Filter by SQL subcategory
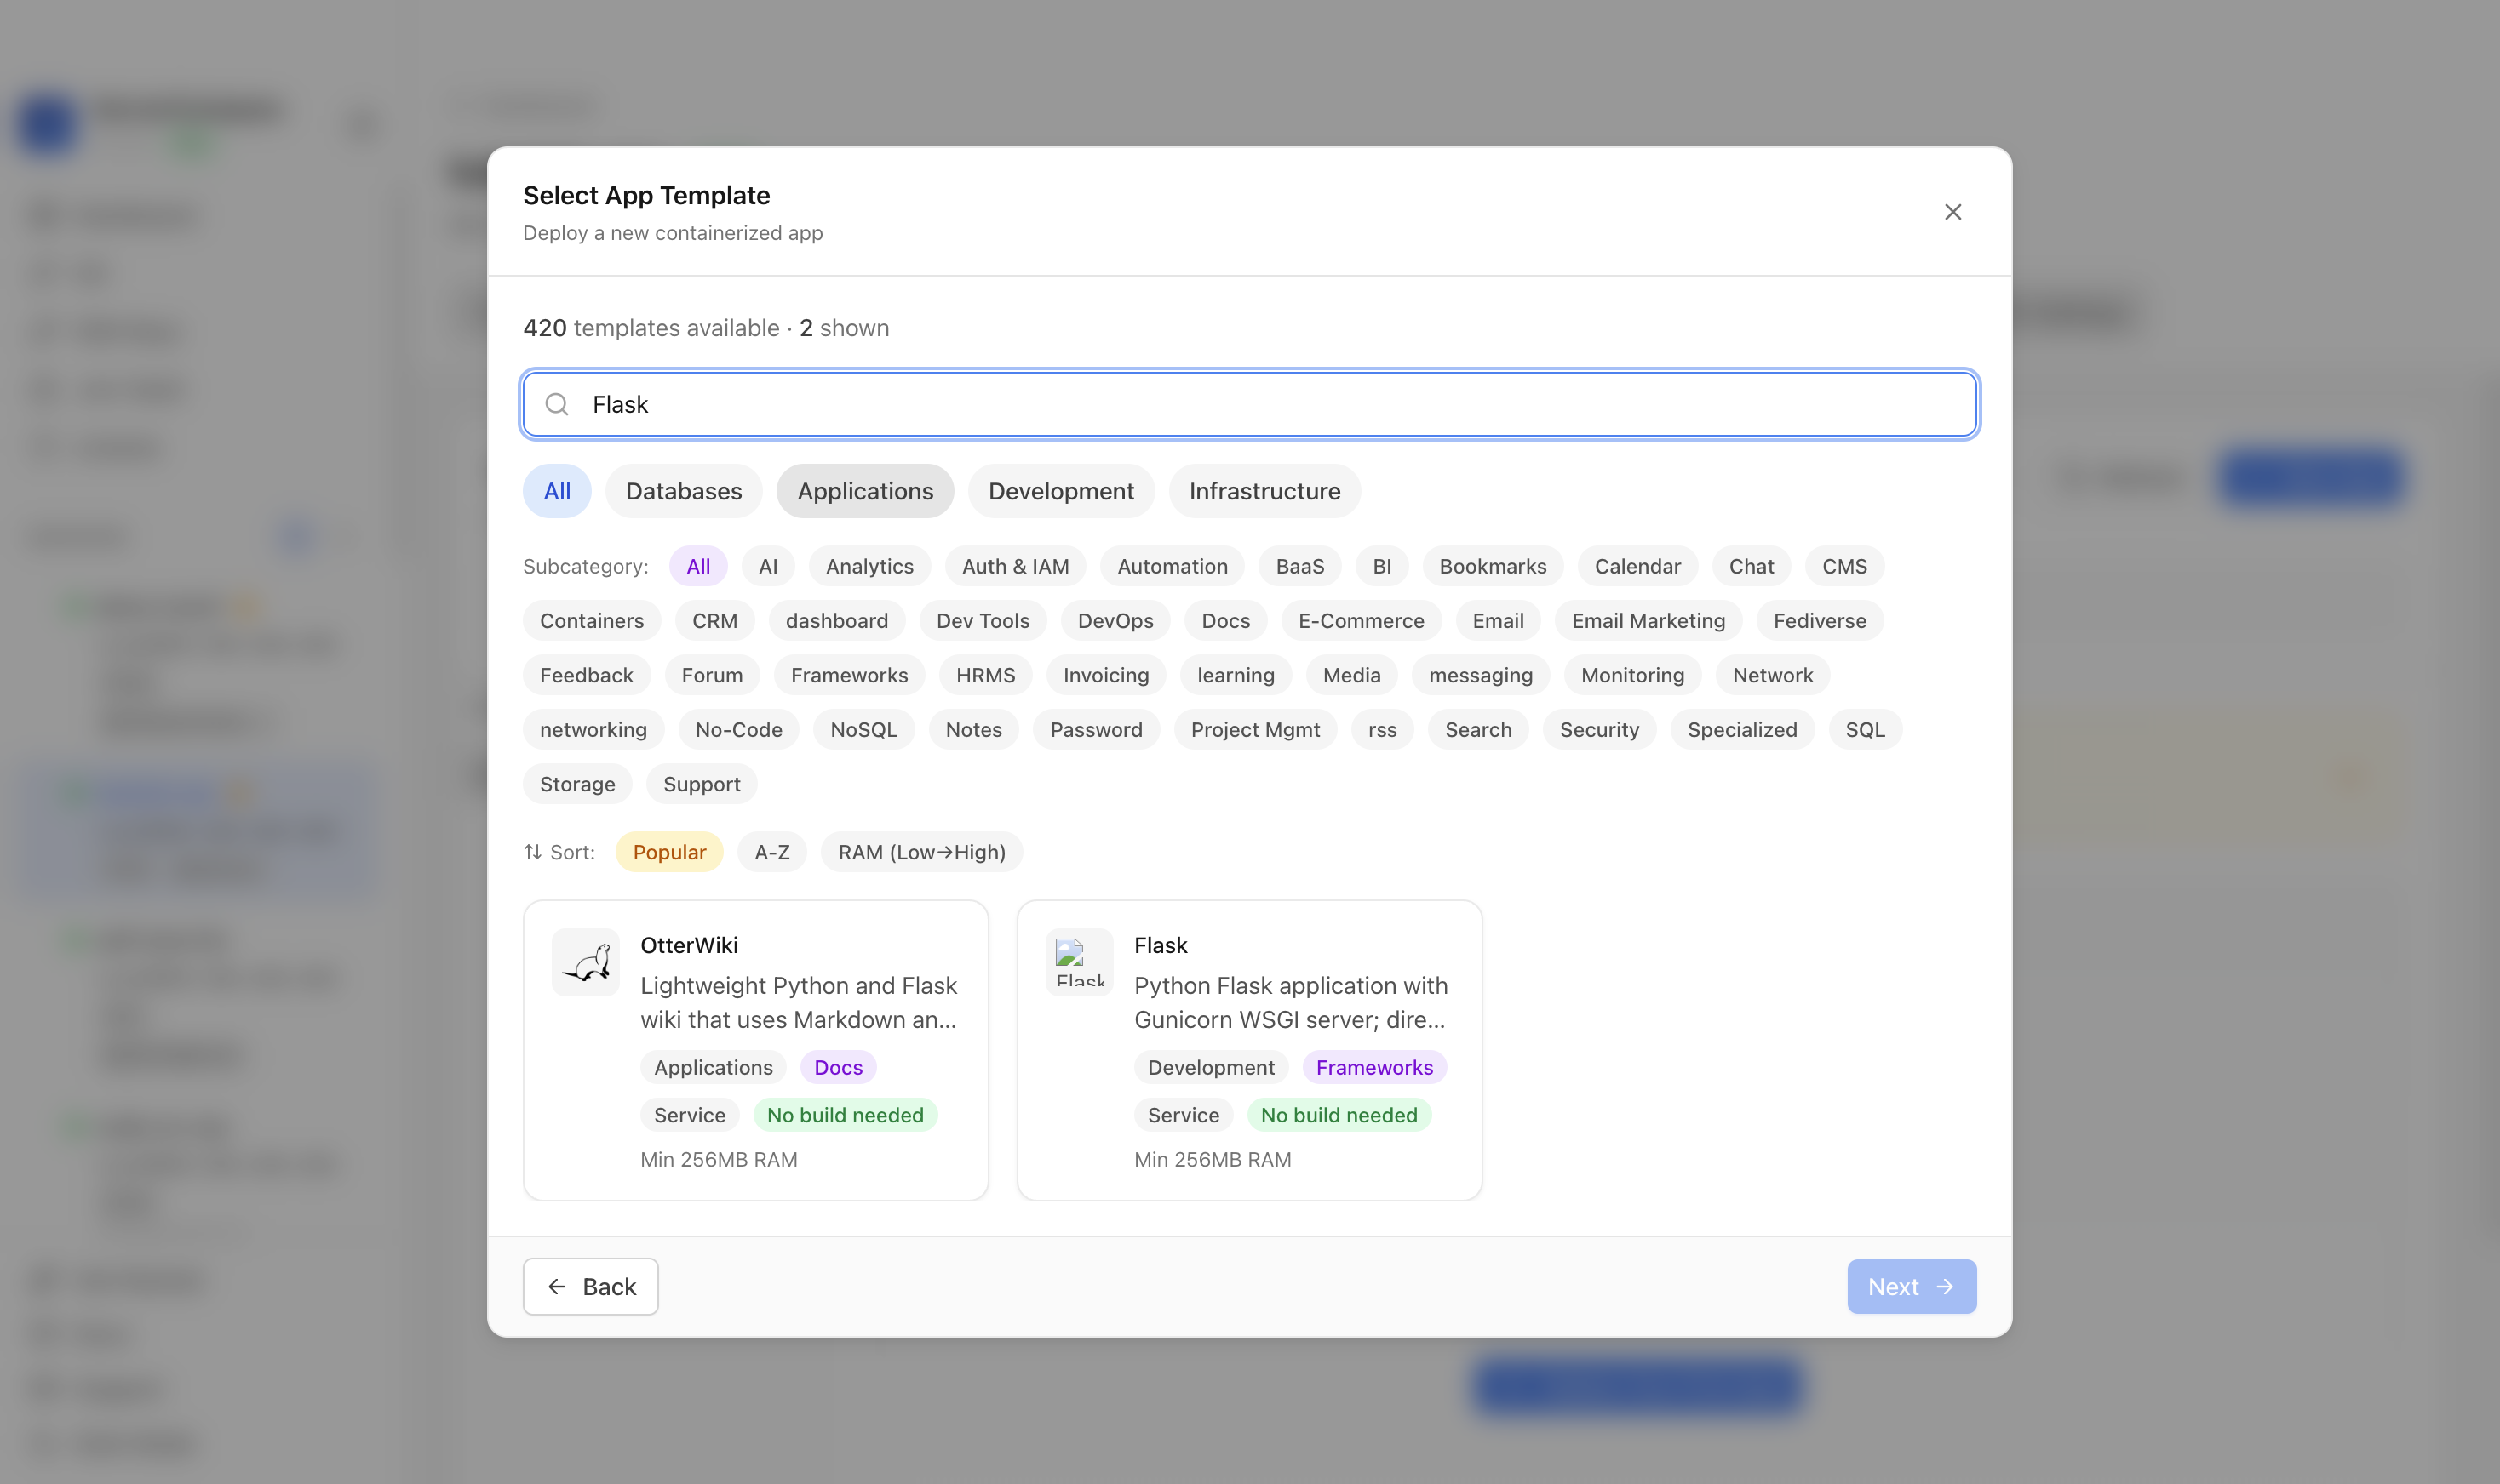This screenshot has width=2500, height=1484. coord(1865,730)
